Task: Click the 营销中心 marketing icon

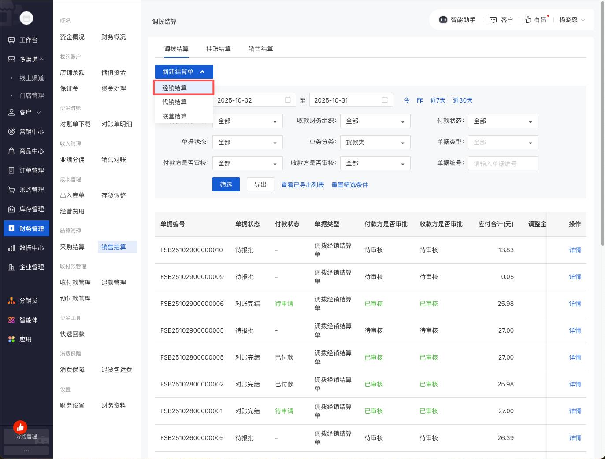Action: pos(11,132)
